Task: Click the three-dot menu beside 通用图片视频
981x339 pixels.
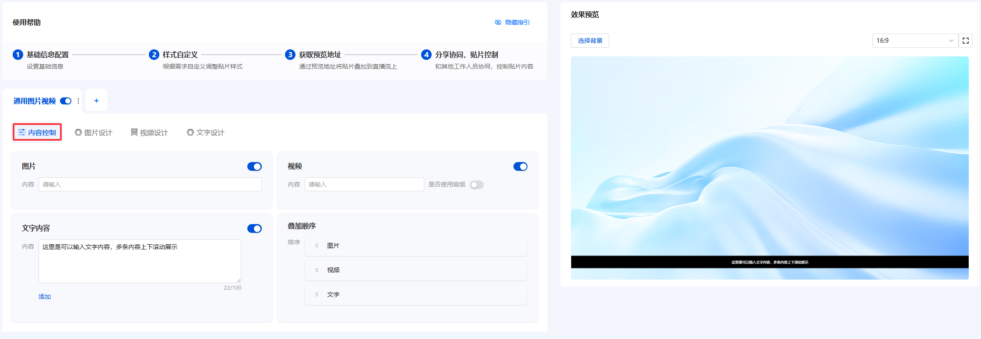Action: click(78, 101)
